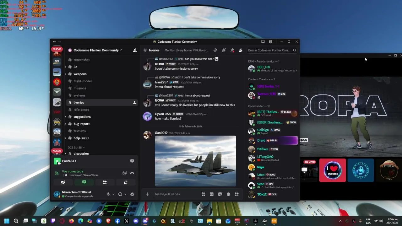Open Discord help question mark icon
402x226 pixels.
pos(270,42)
